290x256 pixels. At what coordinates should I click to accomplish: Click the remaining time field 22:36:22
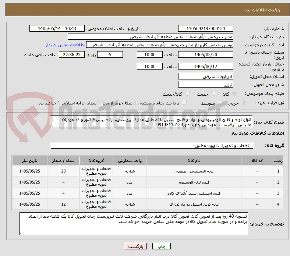pos(72,55)
